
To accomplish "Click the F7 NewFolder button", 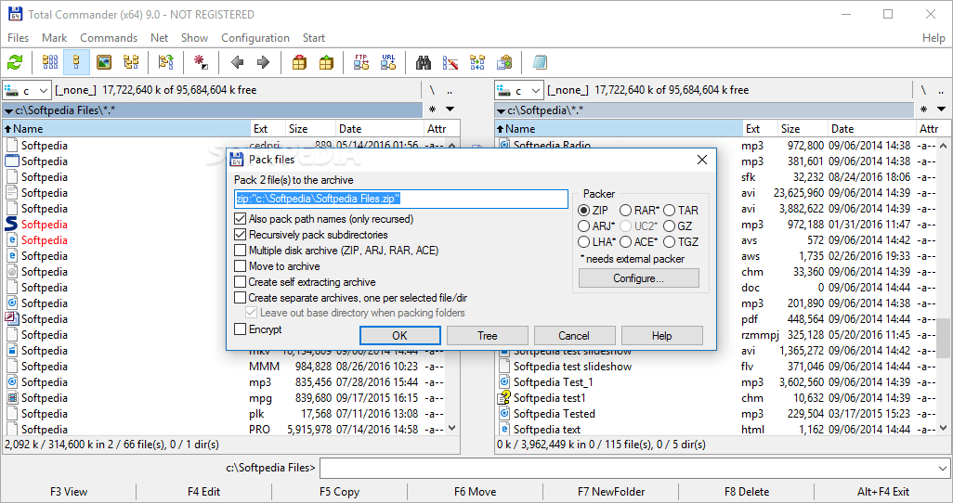I will (611, 492).
